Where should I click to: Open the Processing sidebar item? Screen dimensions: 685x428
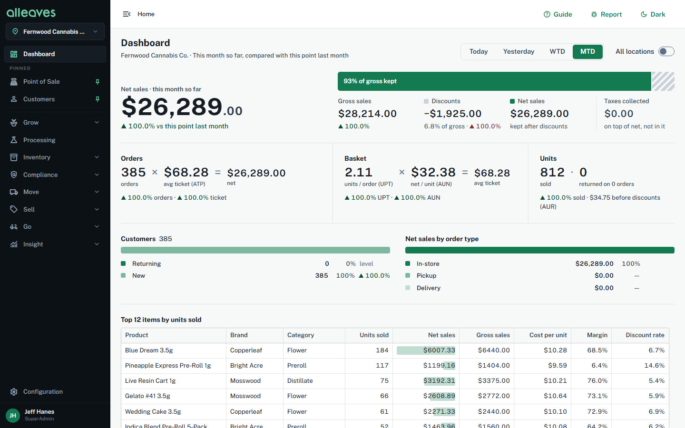tap(55, 140)
